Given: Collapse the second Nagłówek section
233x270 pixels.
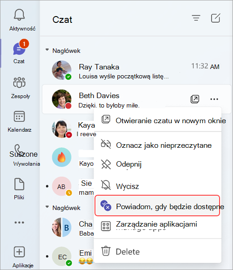Looking at the screenshot, I should (47, 207).
